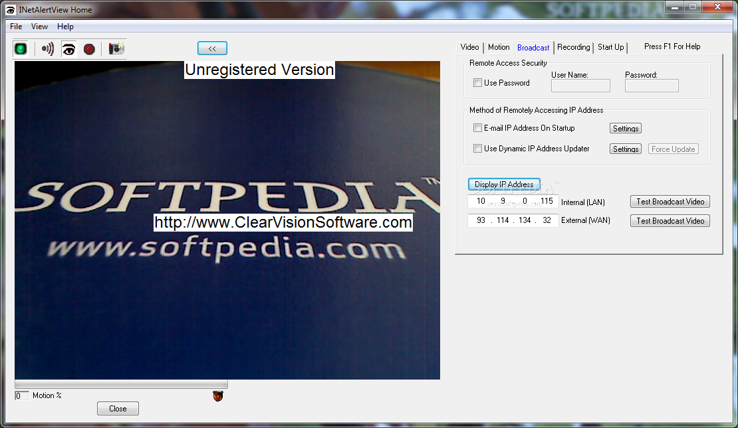
Task: Select the Broadcast tab
Action: pos(533,48)
